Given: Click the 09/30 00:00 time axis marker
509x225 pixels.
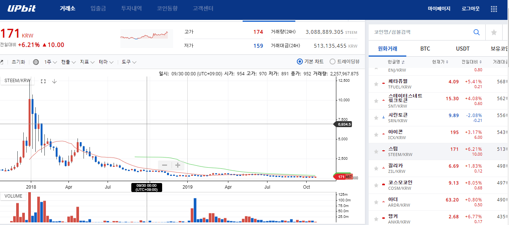Looking at the screenshot, I should tap(147, 187).
